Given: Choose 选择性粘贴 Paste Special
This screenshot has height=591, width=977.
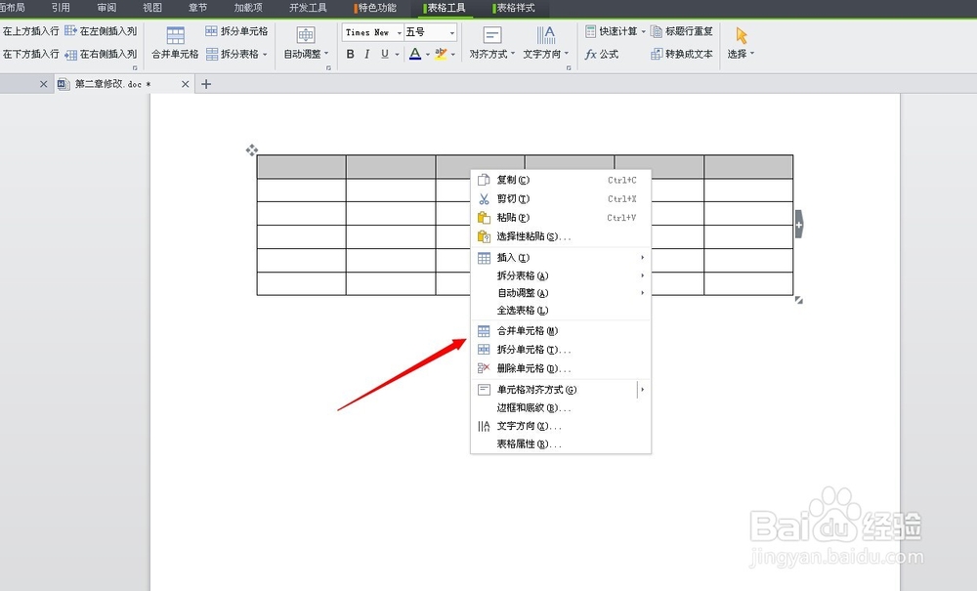Looking at the screenshot, I should pyautogui.click(x=561, y=236).
